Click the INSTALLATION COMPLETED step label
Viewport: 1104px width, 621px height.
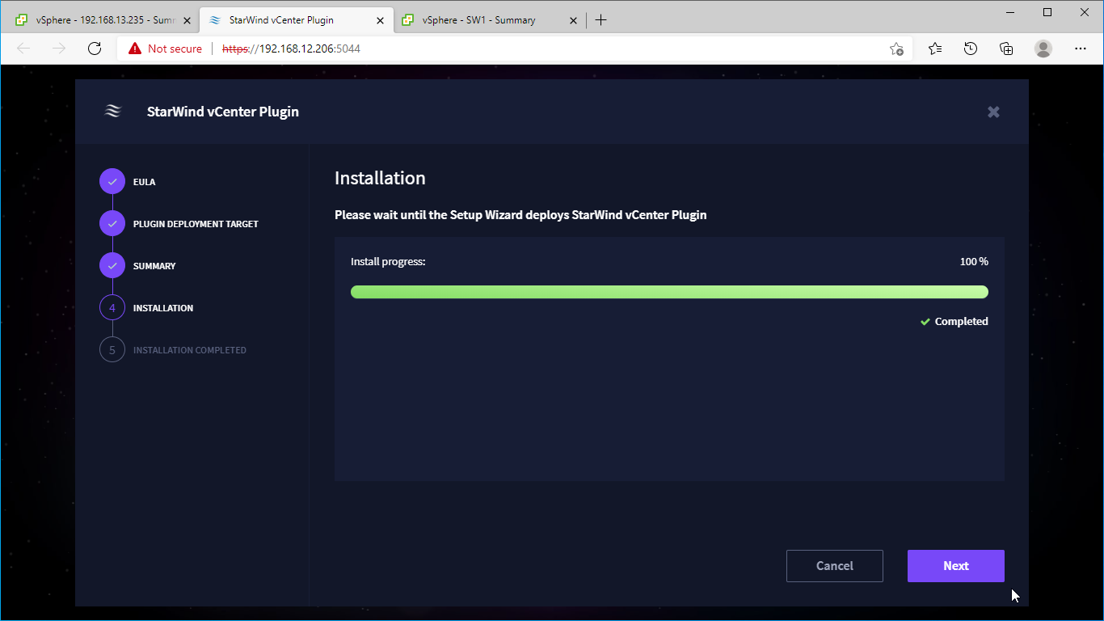pos(190,350)
